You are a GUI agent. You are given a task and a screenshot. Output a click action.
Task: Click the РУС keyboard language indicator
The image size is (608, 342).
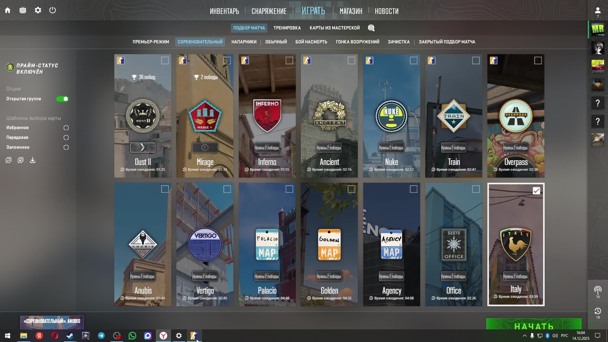pos(565,336)
